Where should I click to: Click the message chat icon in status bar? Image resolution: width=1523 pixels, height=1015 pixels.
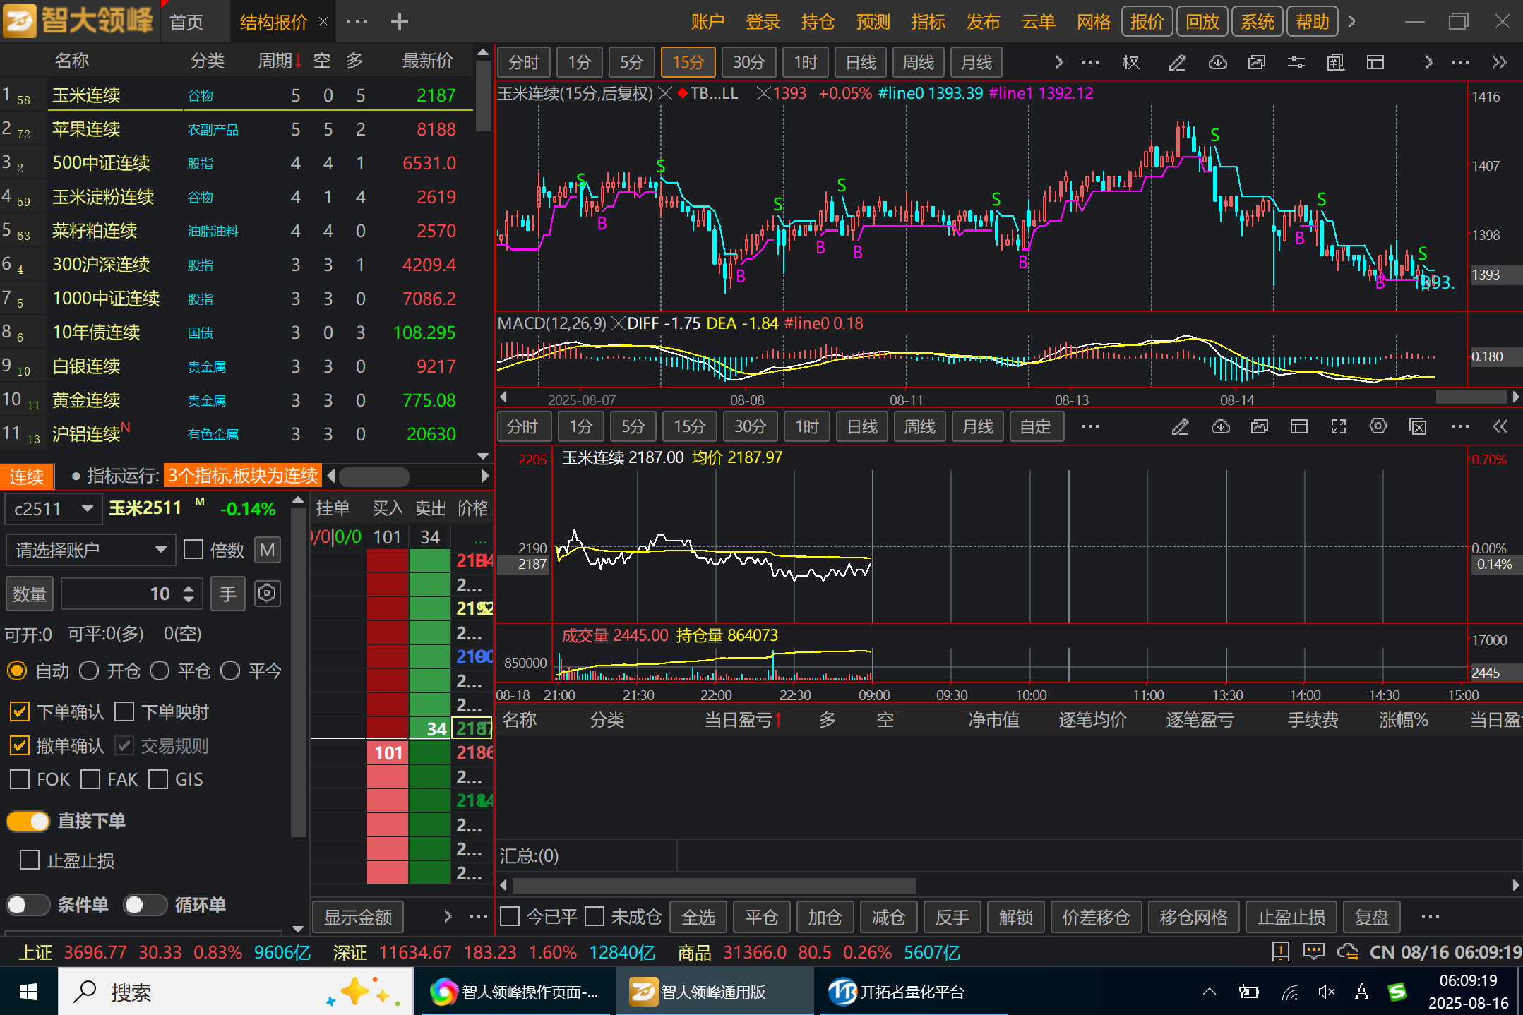click(1313, 952)
